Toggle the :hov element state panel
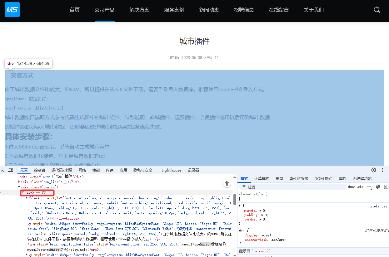This screenshot has height=257, width=389. pyautogui.click(x=351, y=187)
